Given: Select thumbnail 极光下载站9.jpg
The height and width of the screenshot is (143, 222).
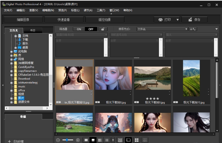Looking at the screenshot, I should coord(152,82).
